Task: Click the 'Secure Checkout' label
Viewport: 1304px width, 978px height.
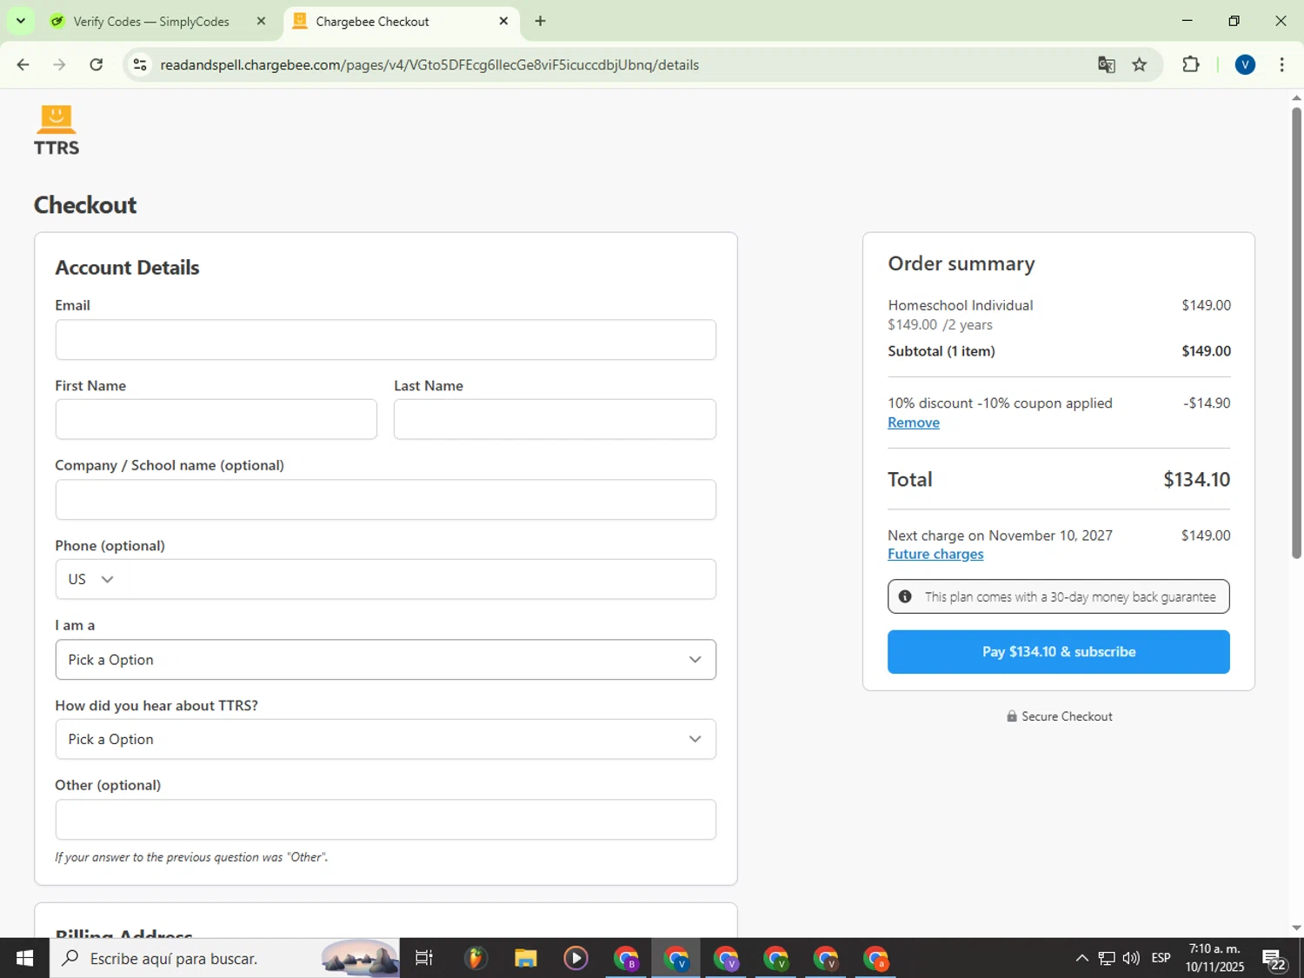Action: point(1067,716)
